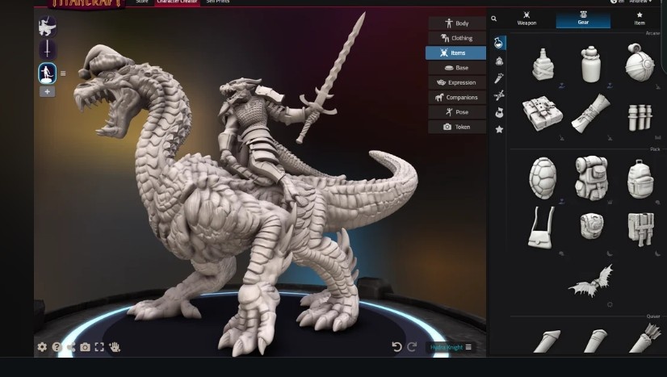The height and width of the screenshot is (377, 667).
Task: Choose the turtle shell pack item
Action: coord(542,177)
